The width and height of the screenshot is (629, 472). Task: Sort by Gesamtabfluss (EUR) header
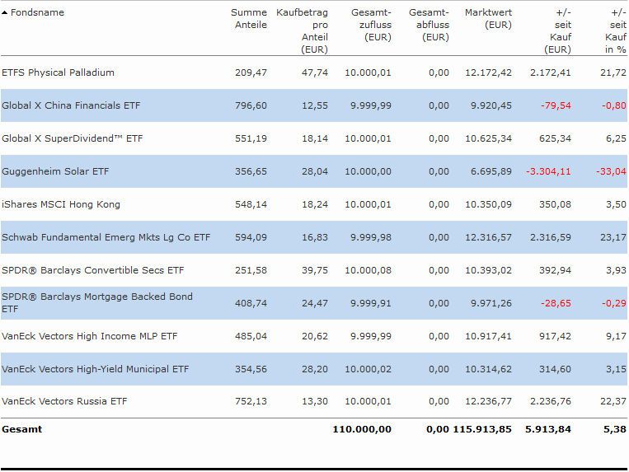430,25
